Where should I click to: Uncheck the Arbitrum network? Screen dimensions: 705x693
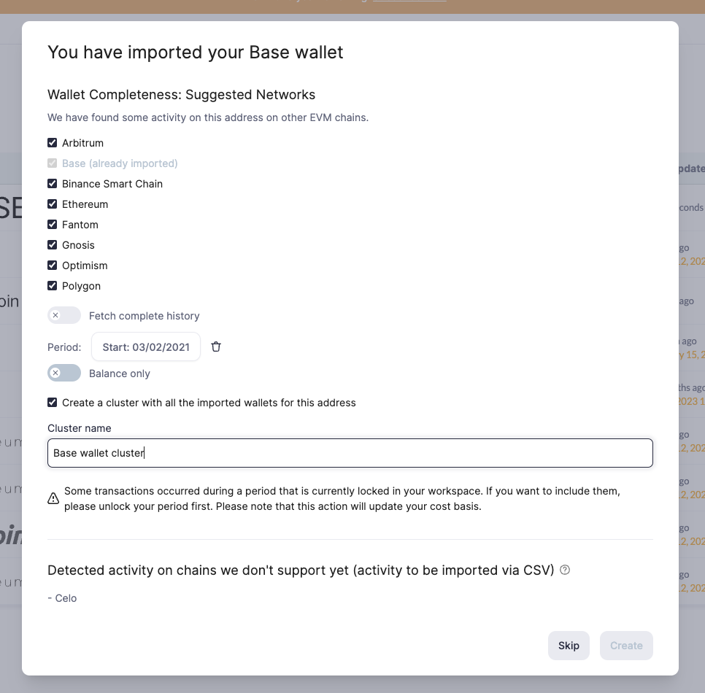(x=52, y=142)
